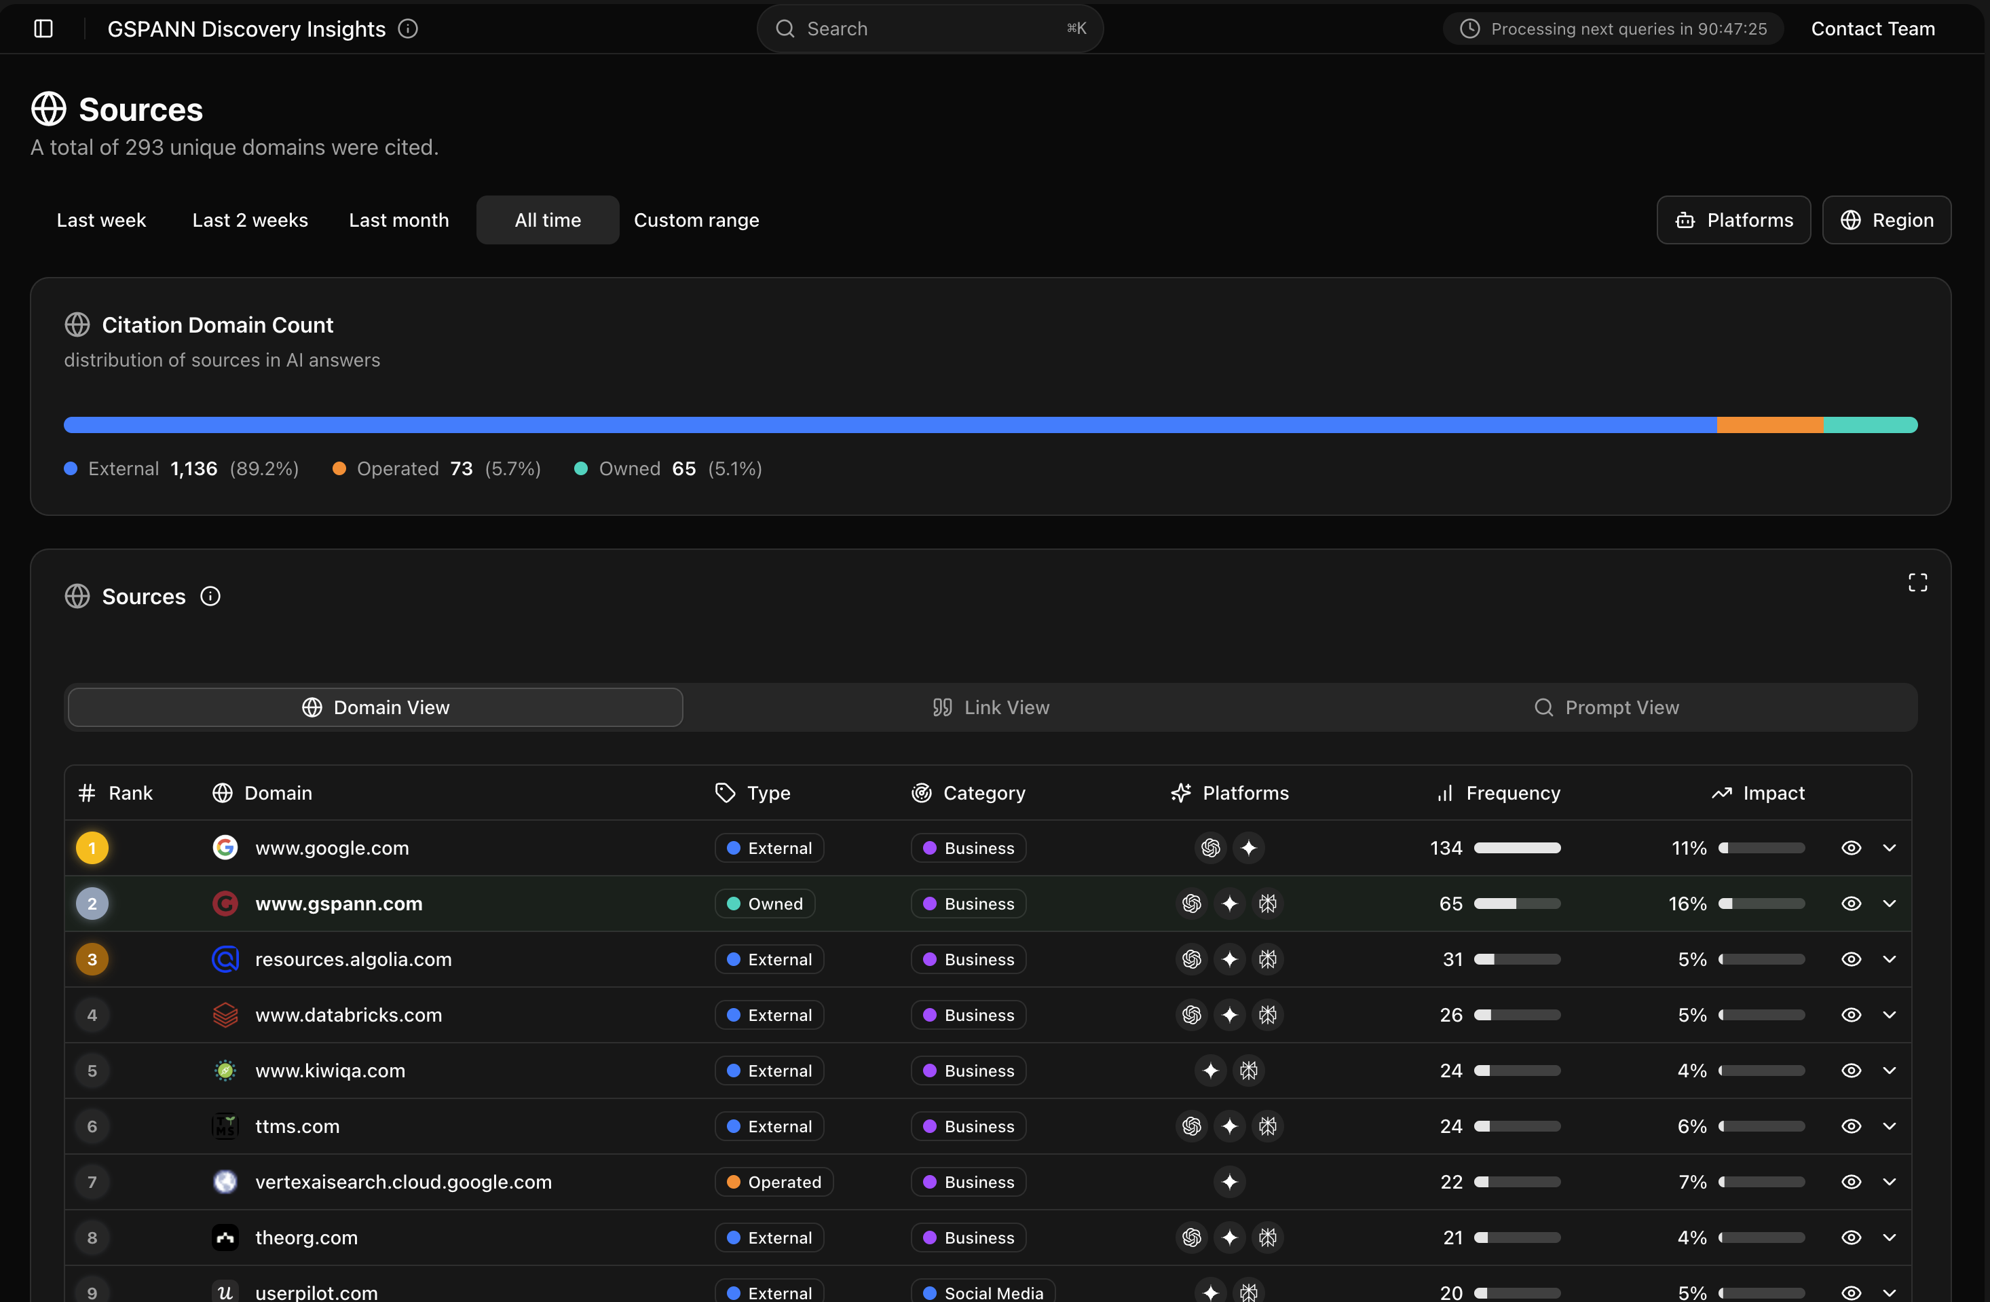Click the vertexaisearch.cloud.google.com favicon
Image resolution: width=1990 pixels, height=1302 pixels.
click(225, 1182)
